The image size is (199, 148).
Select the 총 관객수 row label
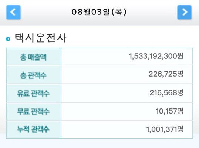[34, 75]
